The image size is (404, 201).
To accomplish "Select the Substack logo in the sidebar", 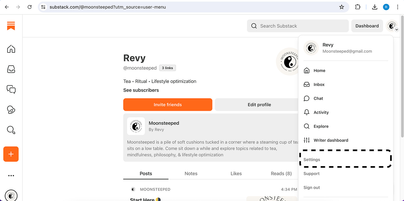I will [11, 26].
